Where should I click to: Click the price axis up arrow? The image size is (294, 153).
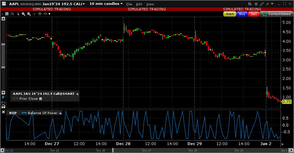click(x=3, y=19)
